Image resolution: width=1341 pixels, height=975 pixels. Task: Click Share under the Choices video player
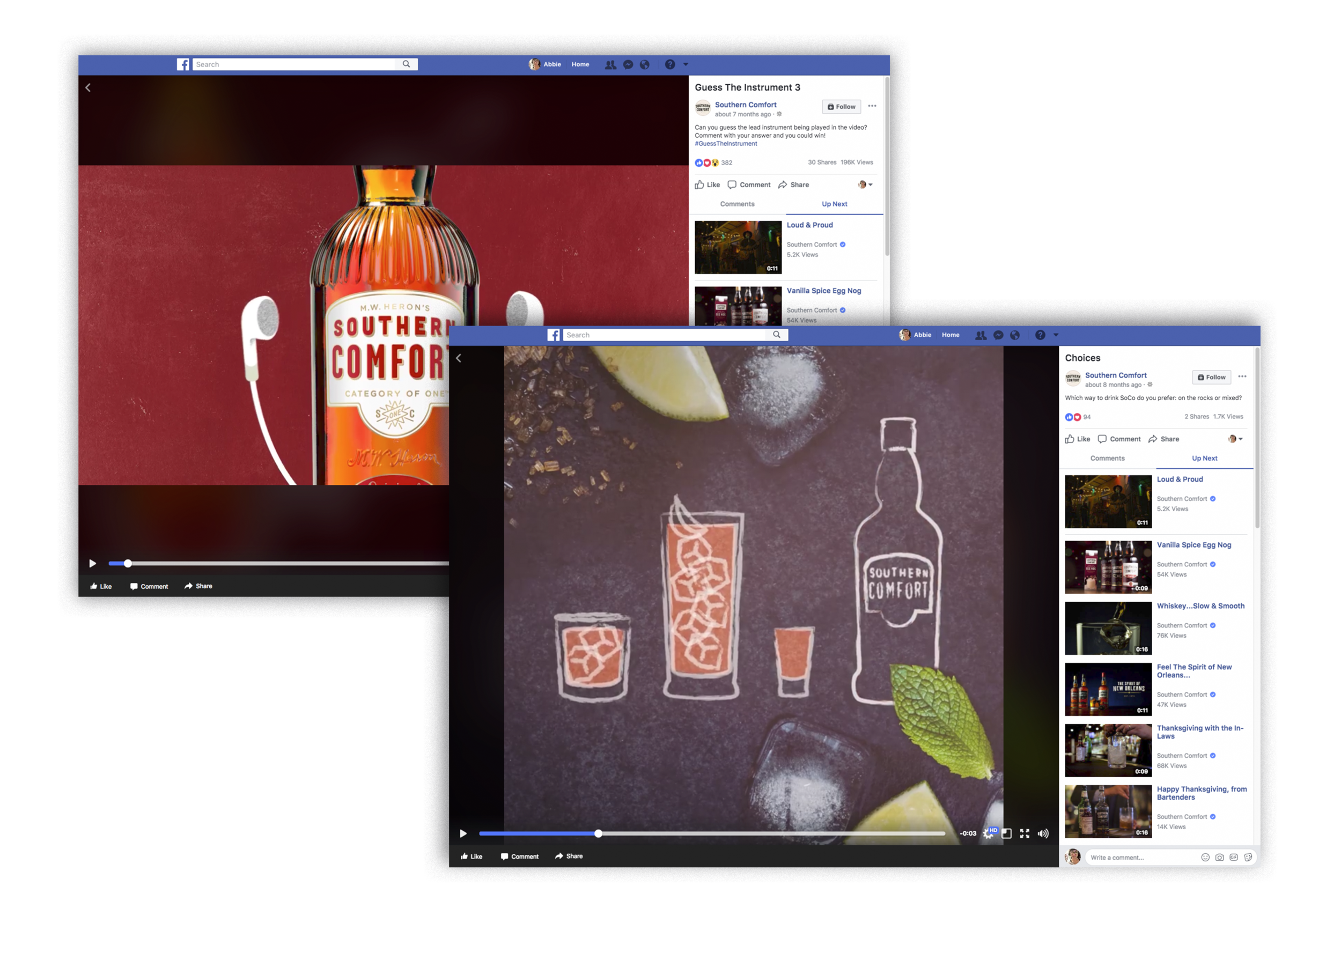pyautogui.click(x=569, y=856)
